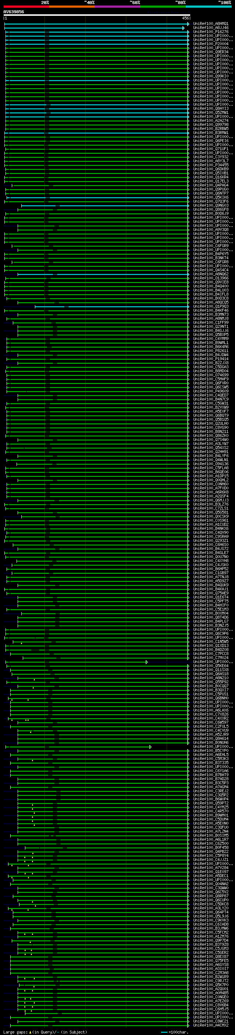Viewport: 235px width, 1035px height.
Task: Select hit label UniRef100_Q86GF8
Action: click(x=210, y=210)
